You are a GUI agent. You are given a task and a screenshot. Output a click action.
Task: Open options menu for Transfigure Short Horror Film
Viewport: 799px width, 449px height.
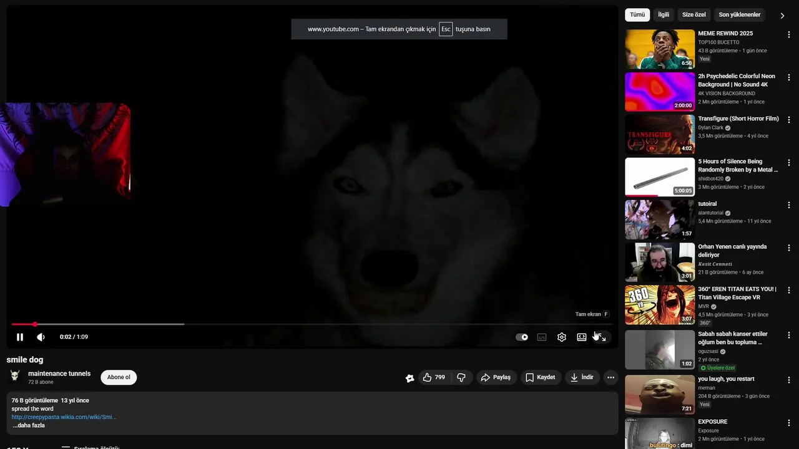tap(789, 120)
